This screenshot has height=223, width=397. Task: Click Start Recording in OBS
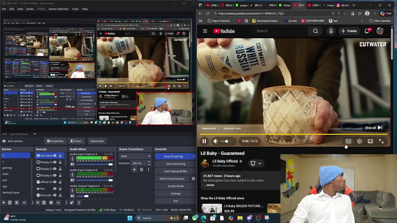[x=176, y=164]
